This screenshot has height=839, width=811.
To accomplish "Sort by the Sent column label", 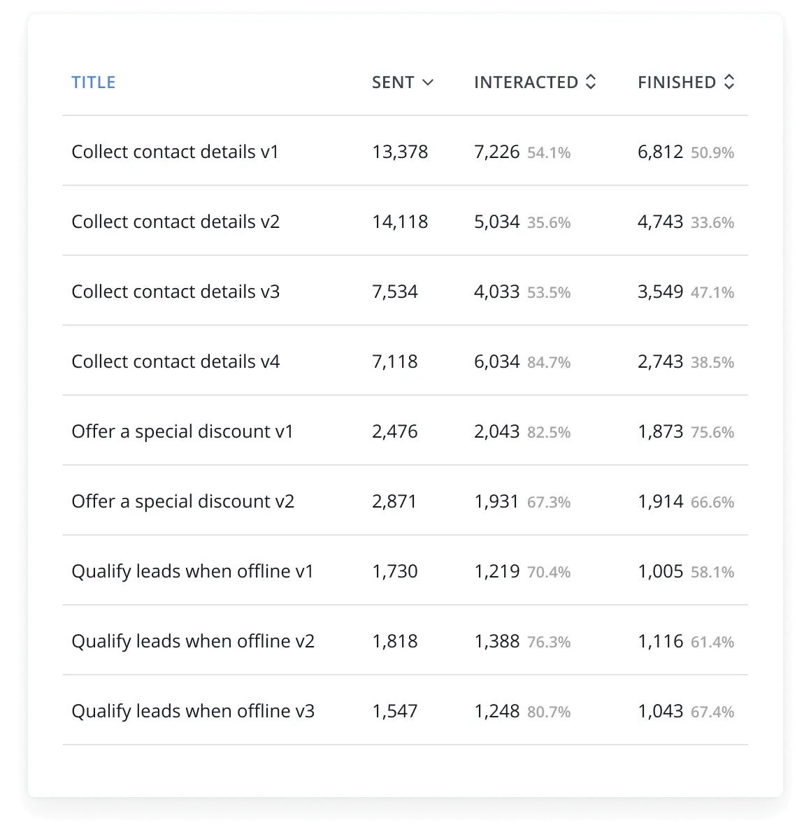I will coord(393,83).
